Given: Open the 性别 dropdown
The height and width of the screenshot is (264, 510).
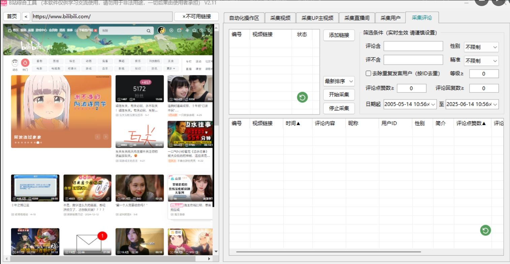Looking at the screenshot, I should point(481,47).
